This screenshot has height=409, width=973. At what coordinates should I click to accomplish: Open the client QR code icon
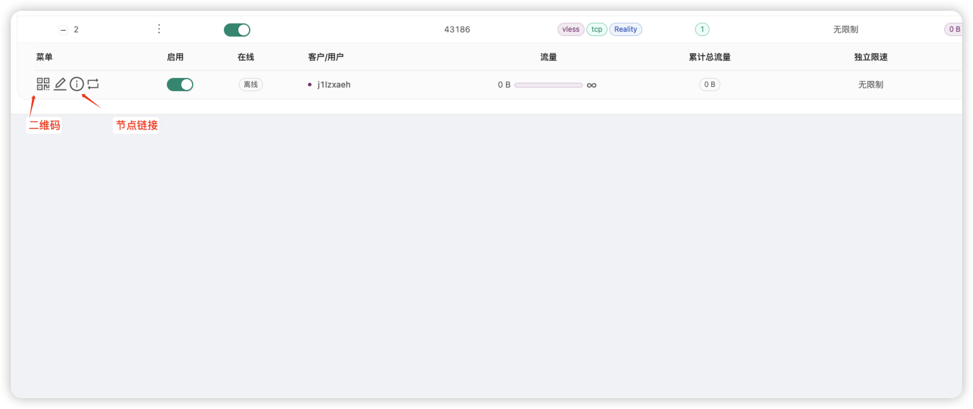pyautogui.click(x=43, y=85)
